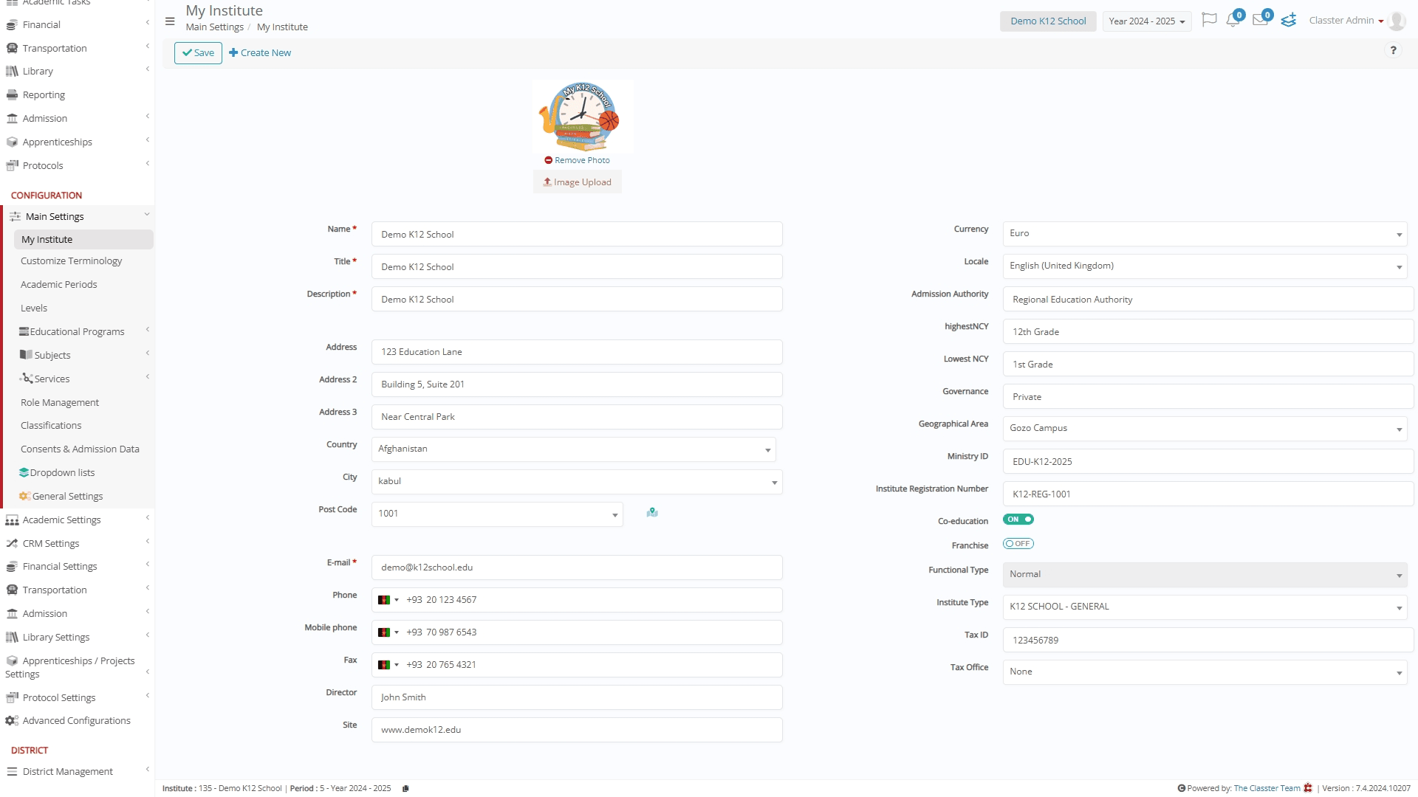The height and width of the screenshot is (797, 1418).
Task: Click the Transportation bus icon in top menu
Action: click(x=12, y=49)
